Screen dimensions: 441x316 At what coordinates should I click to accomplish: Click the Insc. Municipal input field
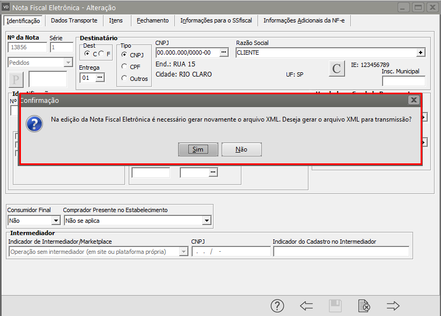click(403, 81)
